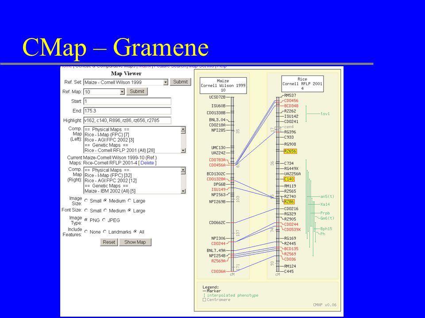Image resolution: width=425 pixels, height=318 pixels.
Task: Click the Reset button
Action: click(x=109, y=242)
